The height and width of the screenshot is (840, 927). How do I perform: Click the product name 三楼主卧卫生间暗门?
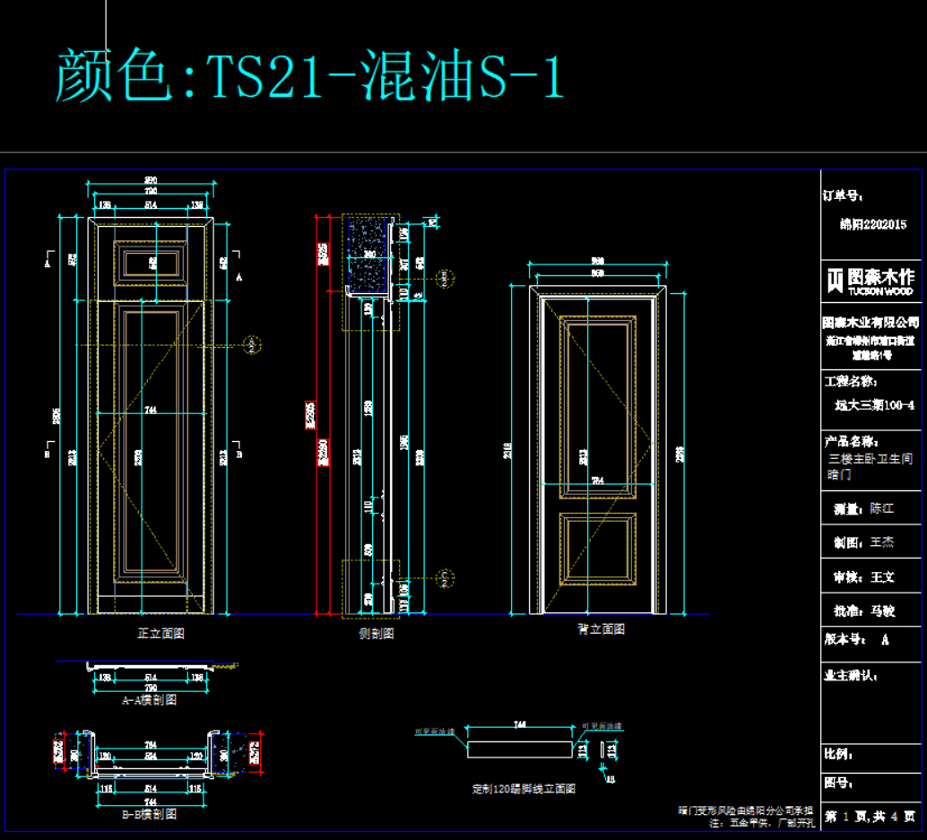(870, 466)
